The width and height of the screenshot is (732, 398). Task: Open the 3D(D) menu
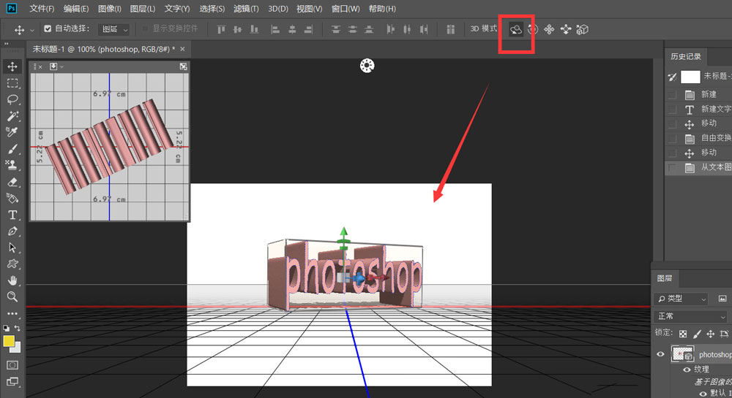(x=277, y=9)
